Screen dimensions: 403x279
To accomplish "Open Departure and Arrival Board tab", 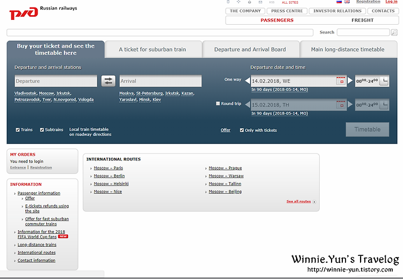I will 251,49.
